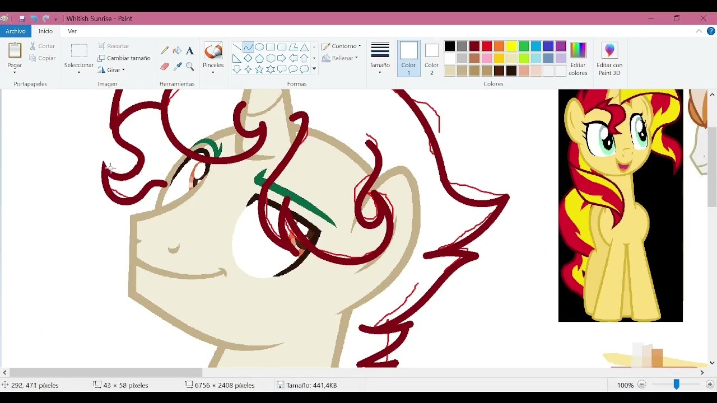Choose the straight Line shape
The width and height of the screenshot is (717, 403).
pos(237,47)
